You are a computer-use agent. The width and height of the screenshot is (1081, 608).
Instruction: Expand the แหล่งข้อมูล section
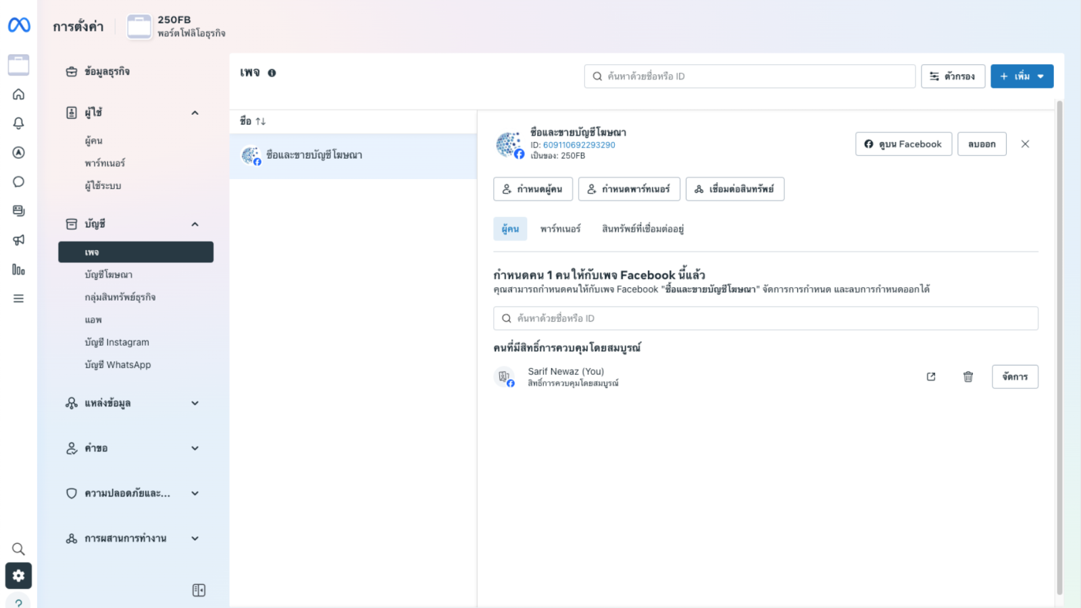[x=195, y=403]
